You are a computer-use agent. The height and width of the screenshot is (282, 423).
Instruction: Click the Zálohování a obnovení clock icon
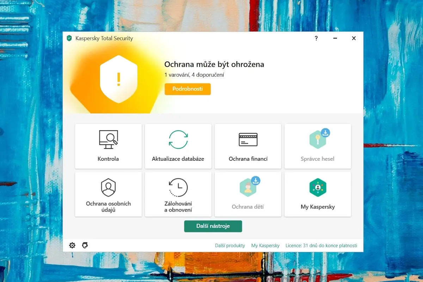(178, 187)
